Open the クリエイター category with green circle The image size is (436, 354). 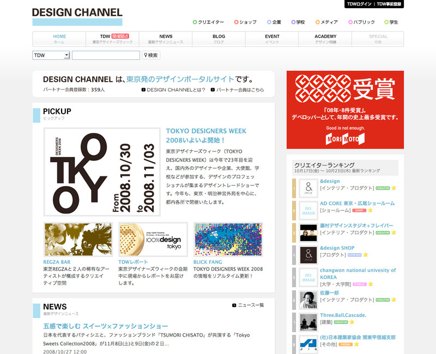[x=208, y=22]
